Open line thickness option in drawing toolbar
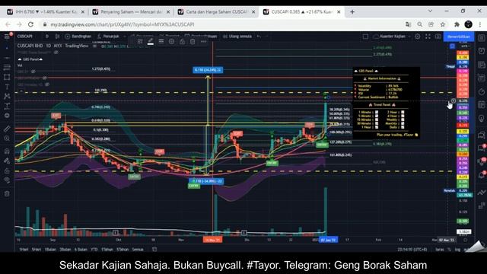The width and height of the screenshot is (487, 274). (x=161, y=41)
